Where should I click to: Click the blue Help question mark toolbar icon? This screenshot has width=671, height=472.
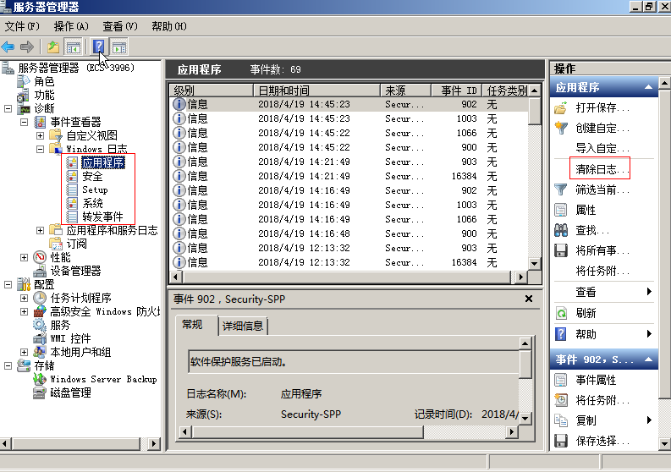pyautogui.click(x=98, y=47)
